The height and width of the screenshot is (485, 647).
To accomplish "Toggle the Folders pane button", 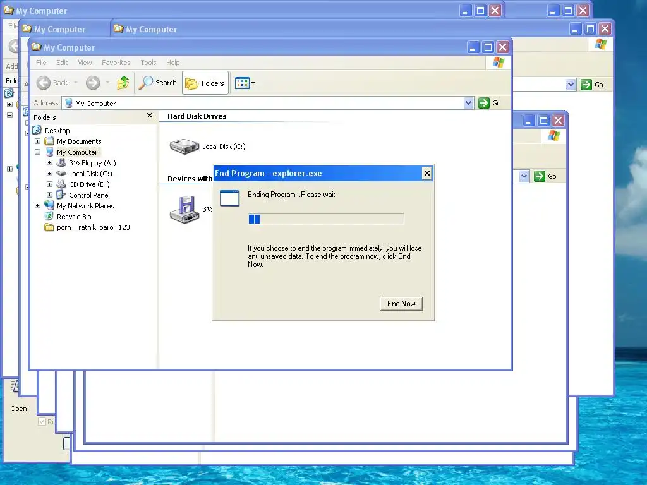I will 205,83.
